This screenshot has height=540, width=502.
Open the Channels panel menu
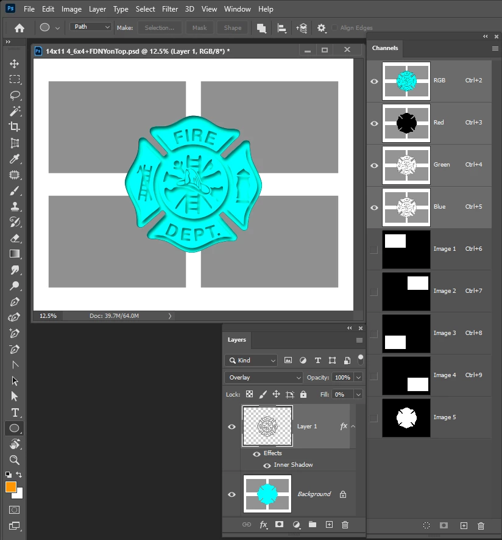coord(495,48)
